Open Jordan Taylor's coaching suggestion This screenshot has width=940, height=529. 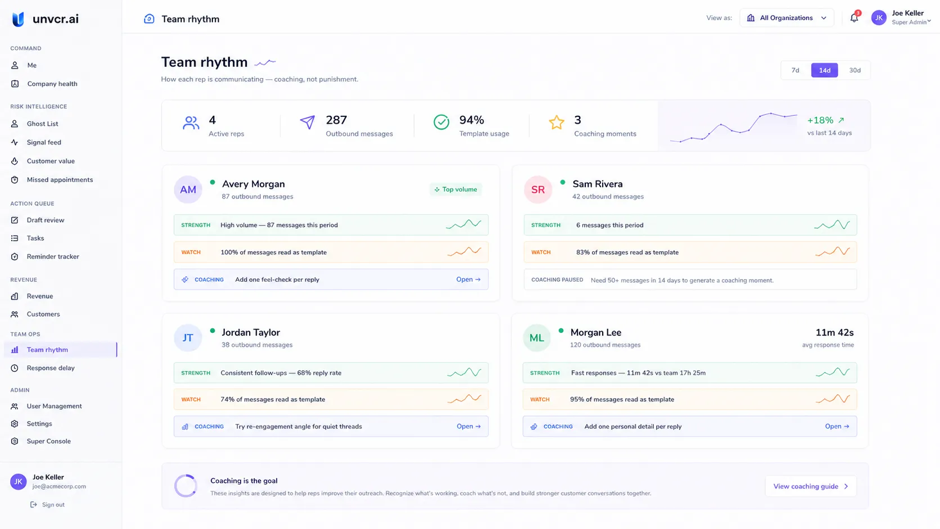click(468, 427)
